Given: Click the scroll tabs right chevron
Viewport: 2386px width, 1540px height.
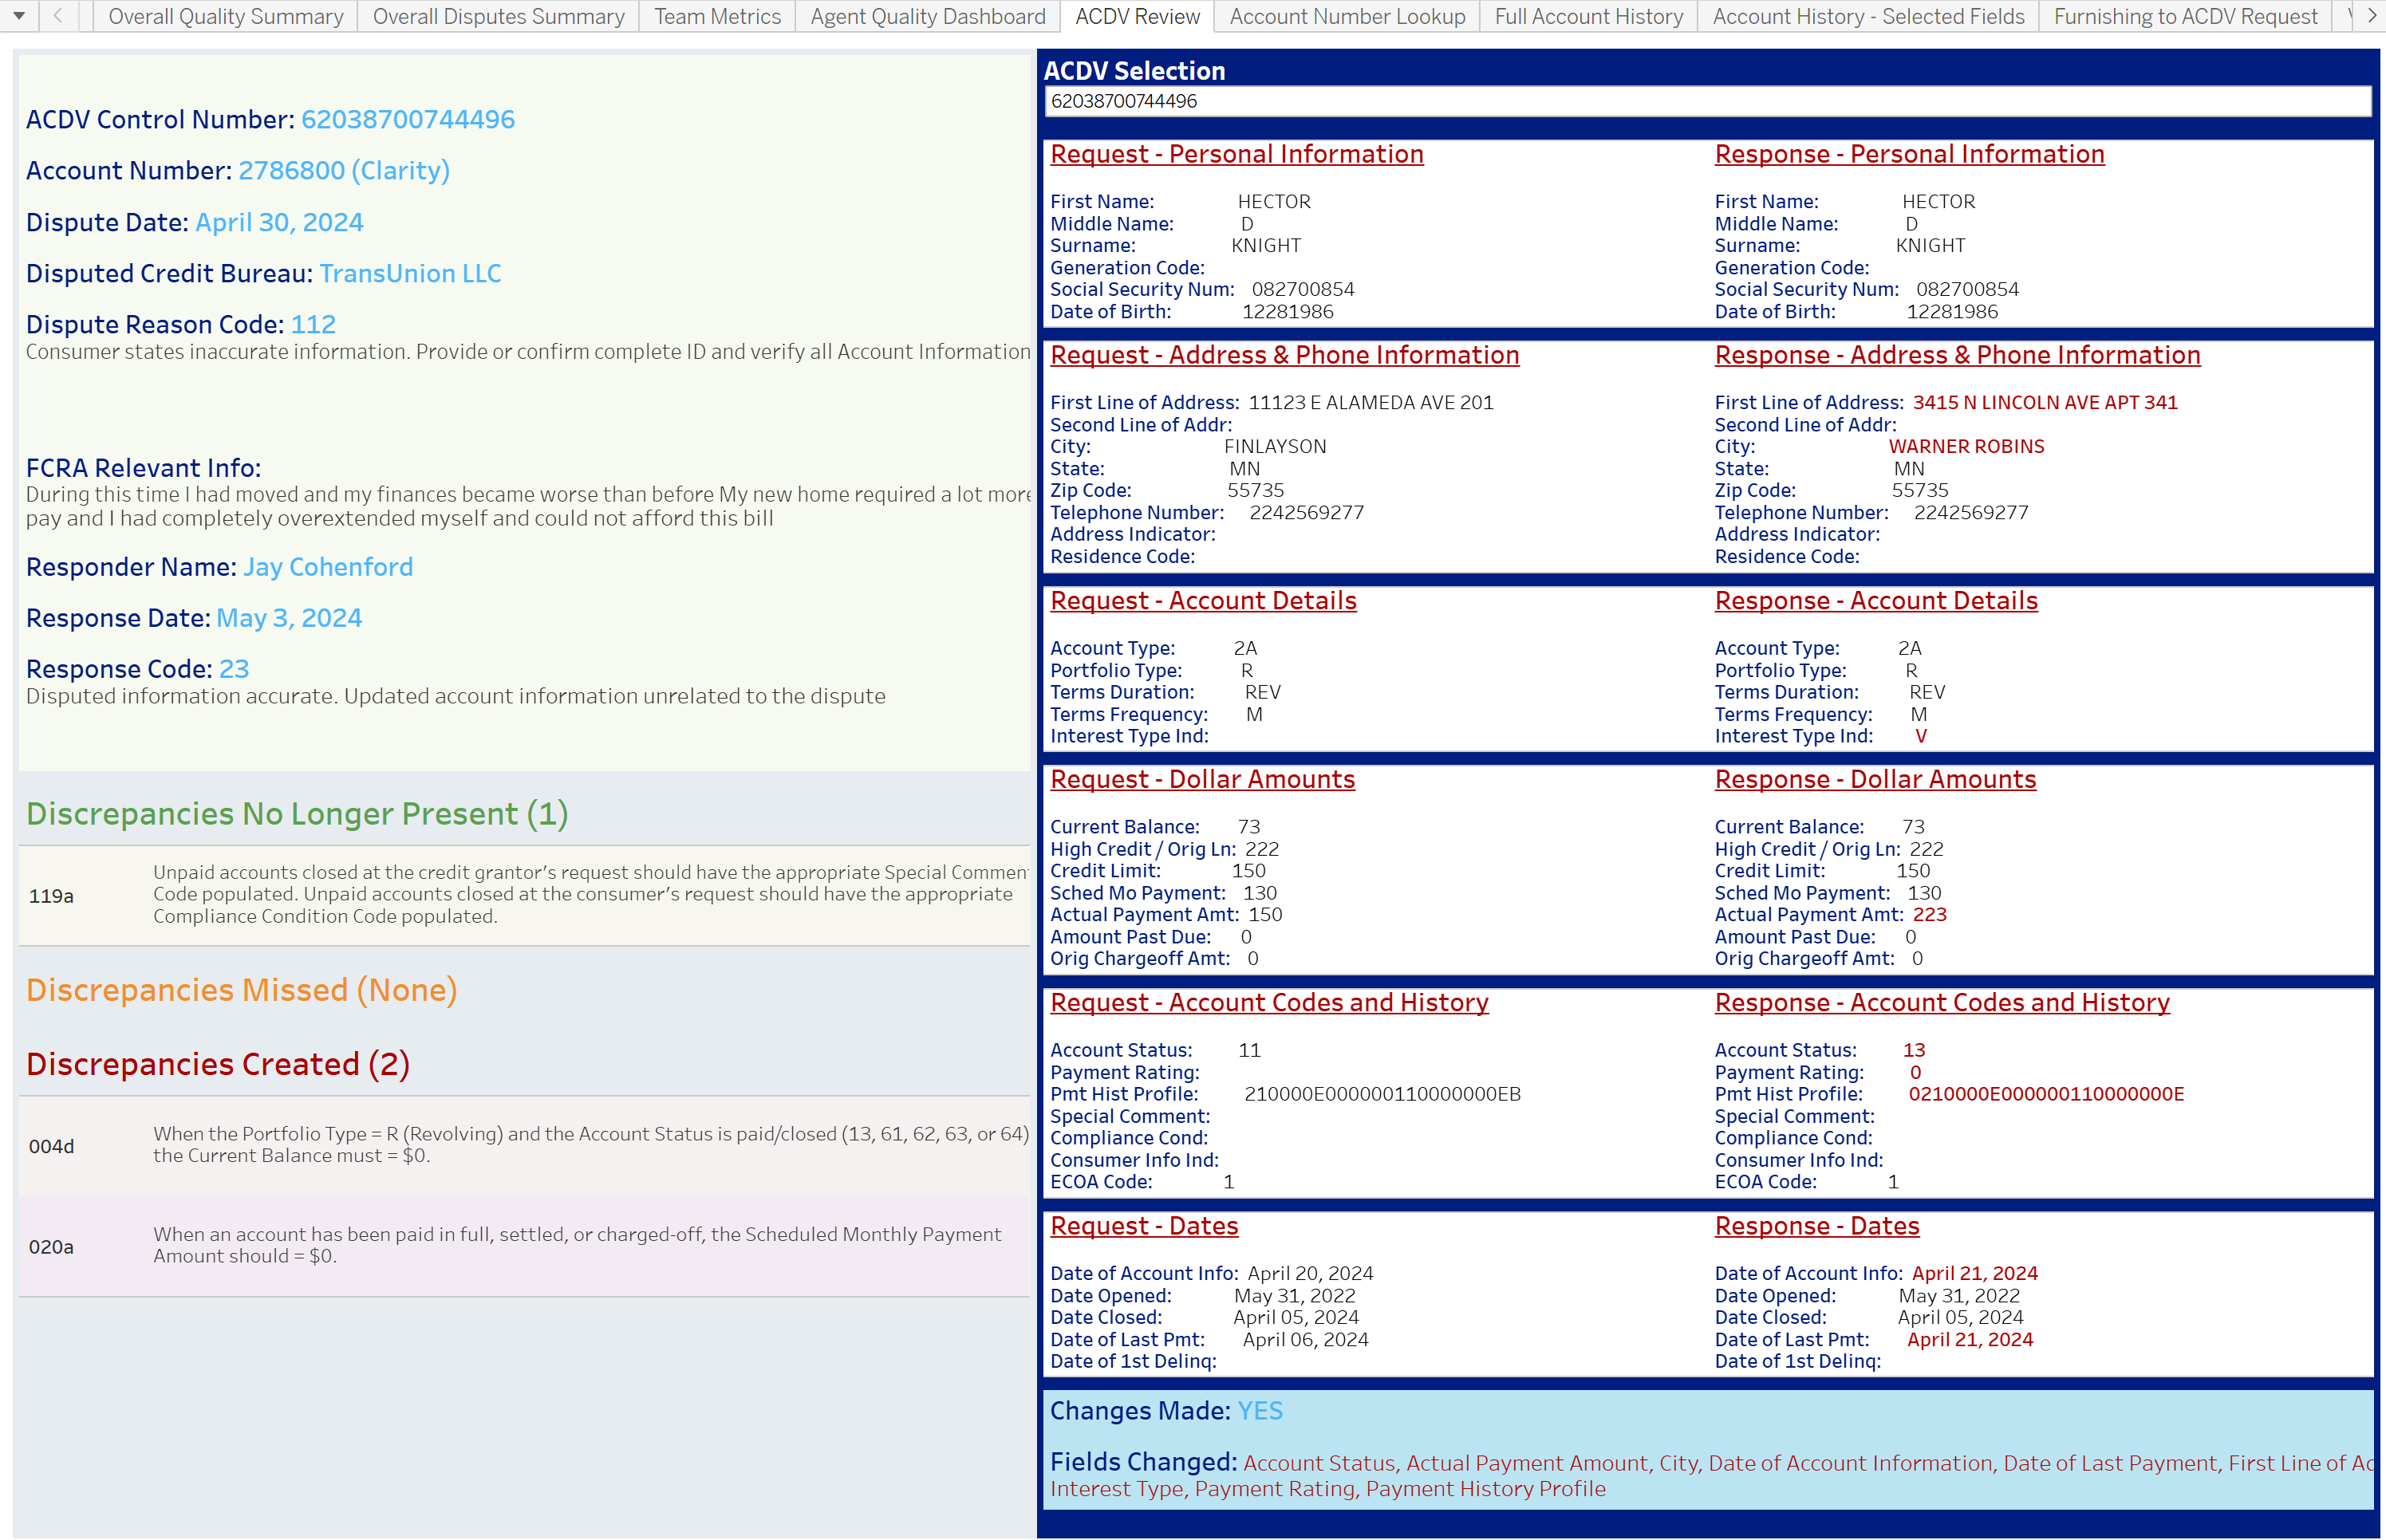Looking at the screenshot, I should [2371, 16].
